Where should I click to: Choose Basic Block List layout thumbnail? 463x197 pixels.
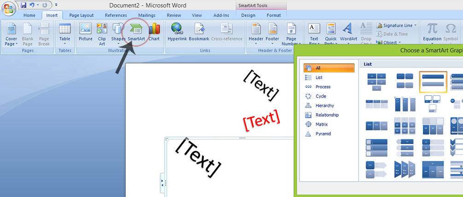pos(376,82)
